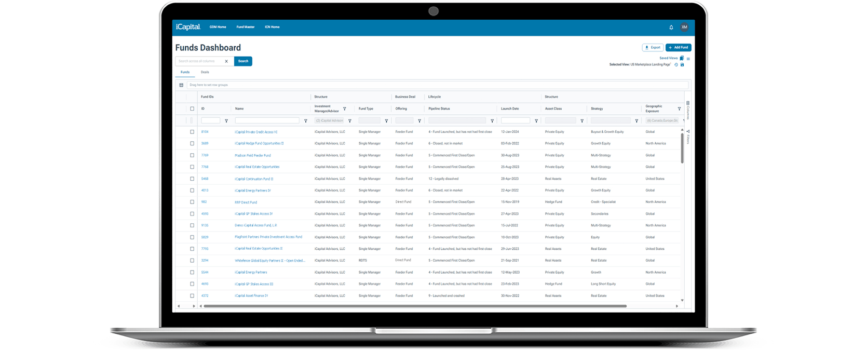Click the XM user avatar
Viewport: 867px width, 351px height.
pyautogui.click(x=684, y=28)
